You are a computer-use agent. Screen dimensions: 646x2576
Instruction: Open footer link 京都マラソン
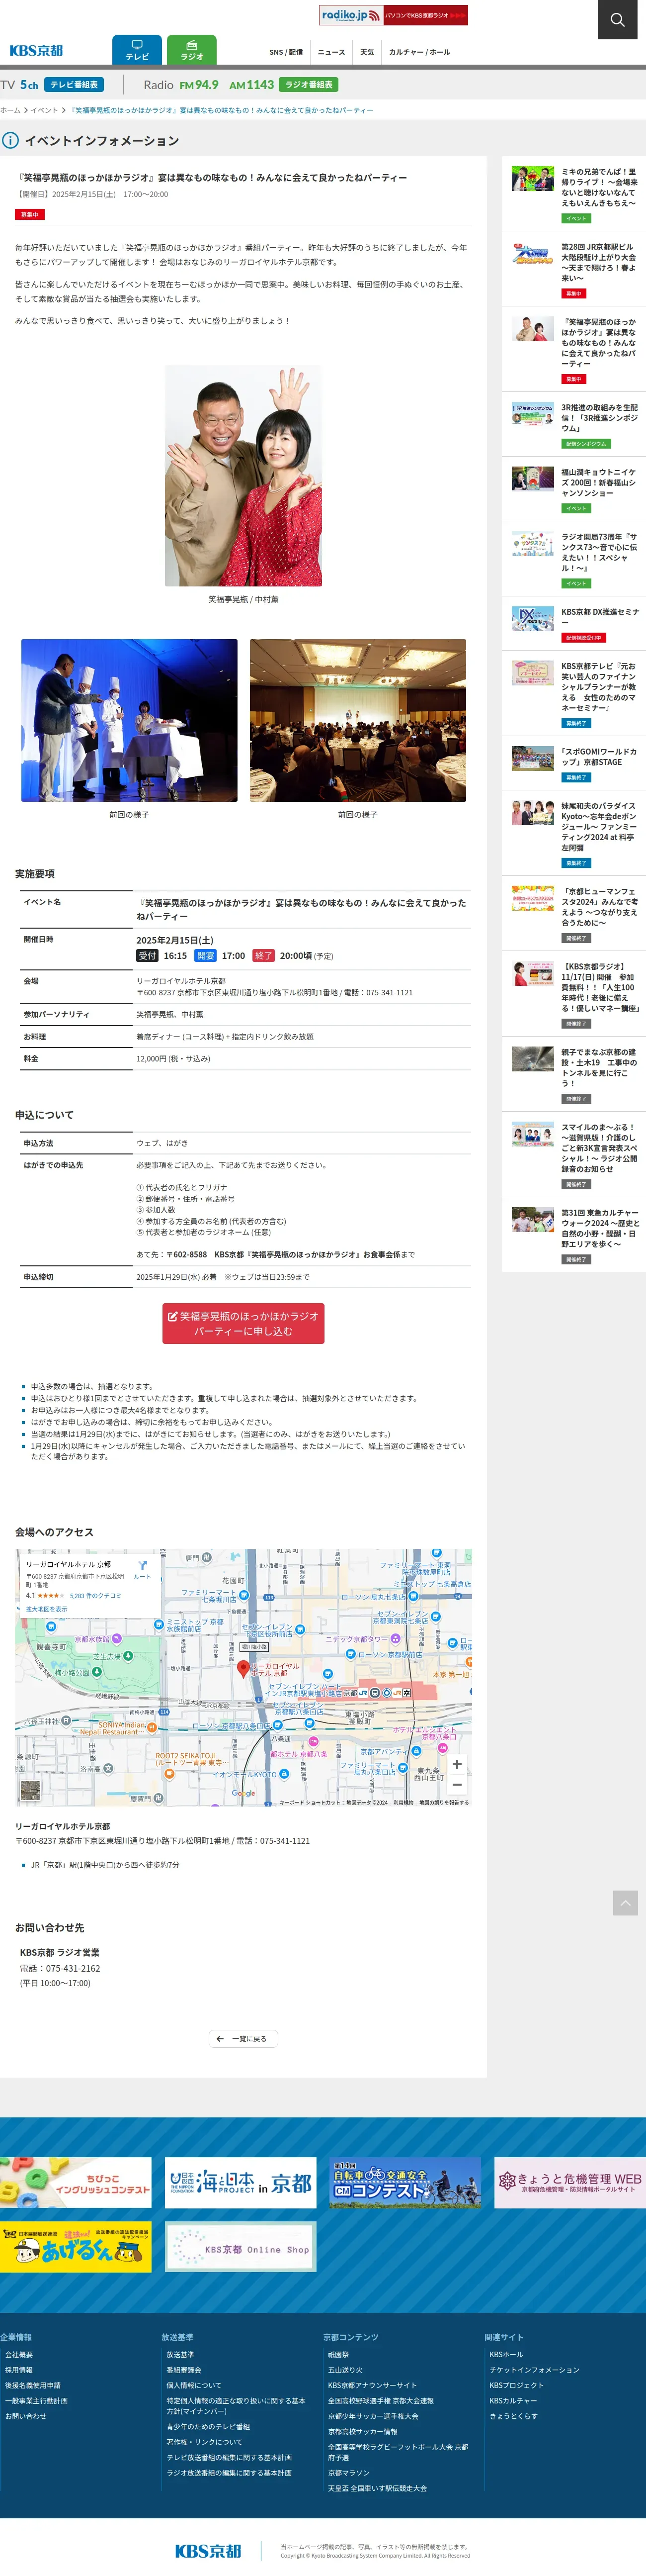(x=348, y=2474)
